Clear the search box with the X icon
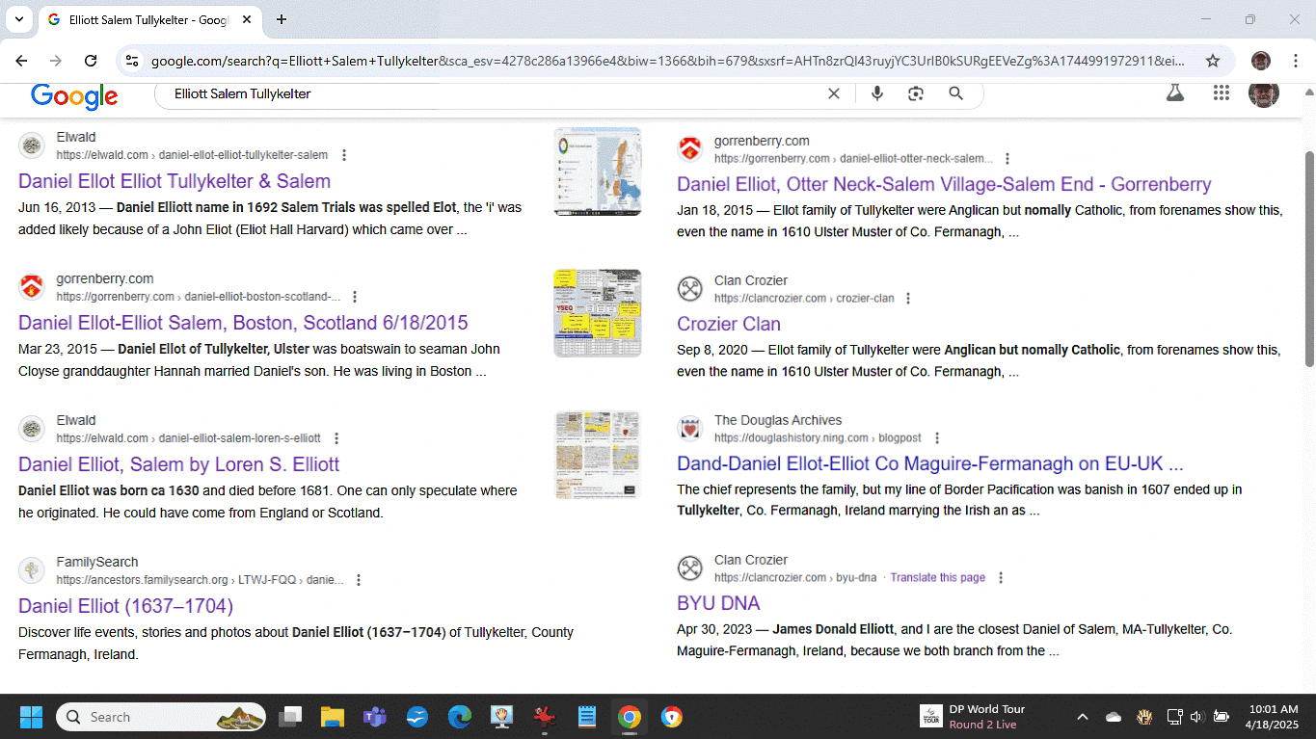 [834, 93]
